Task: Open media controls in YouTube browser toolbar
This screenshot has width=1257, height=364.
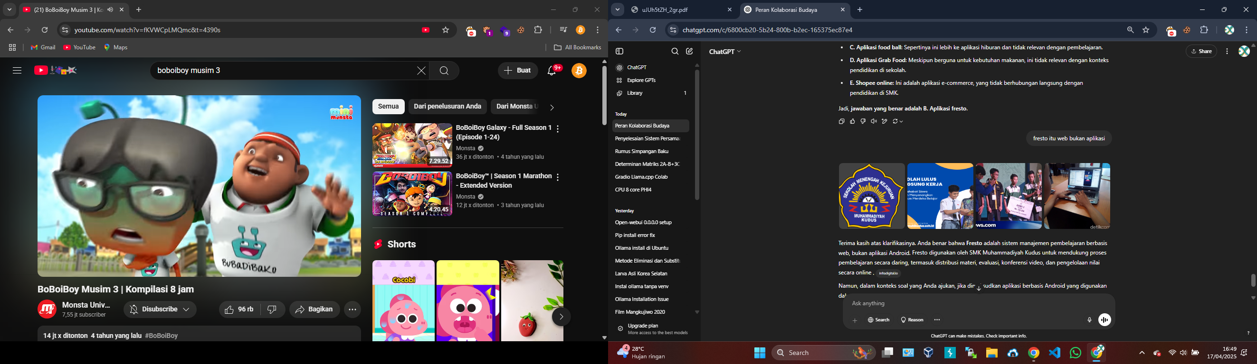Action: coord(563,30)
